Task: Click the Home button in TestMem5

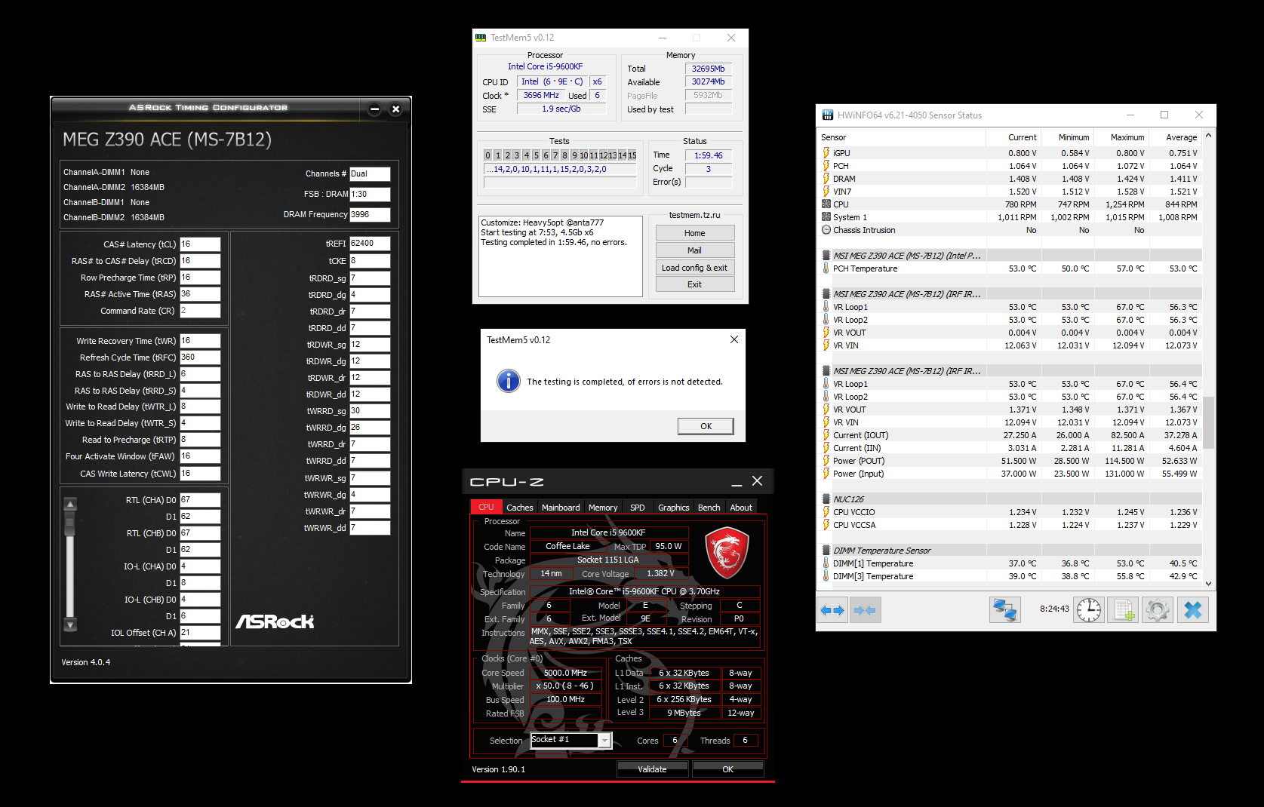Action: (x=695, y=233)
